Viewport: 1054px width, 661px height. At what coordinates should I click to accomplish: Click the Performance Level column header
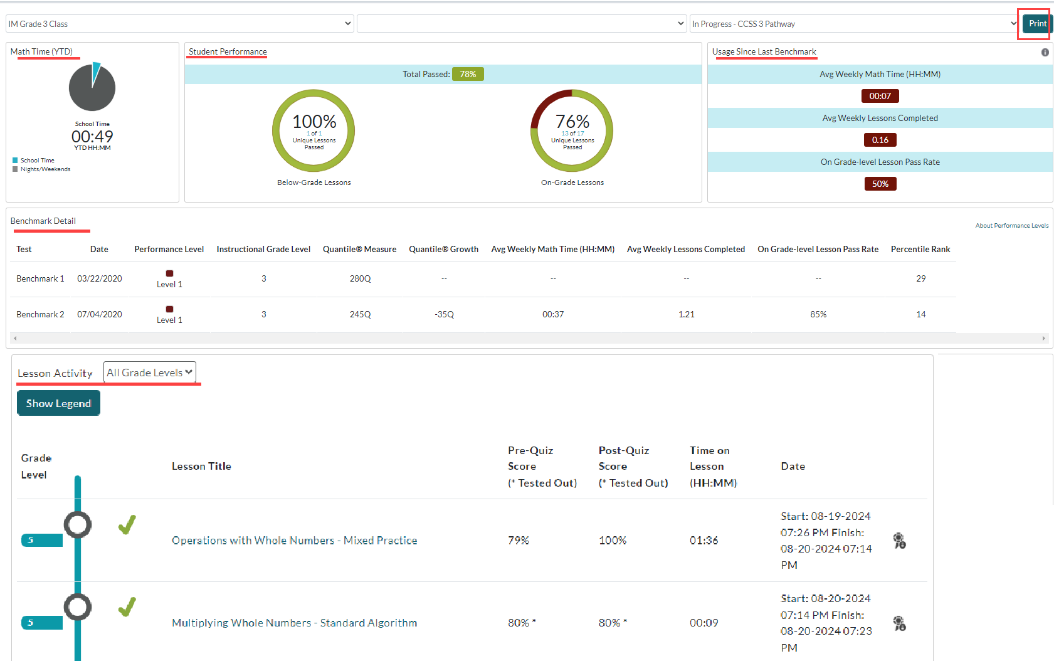[x=169, y=250]
